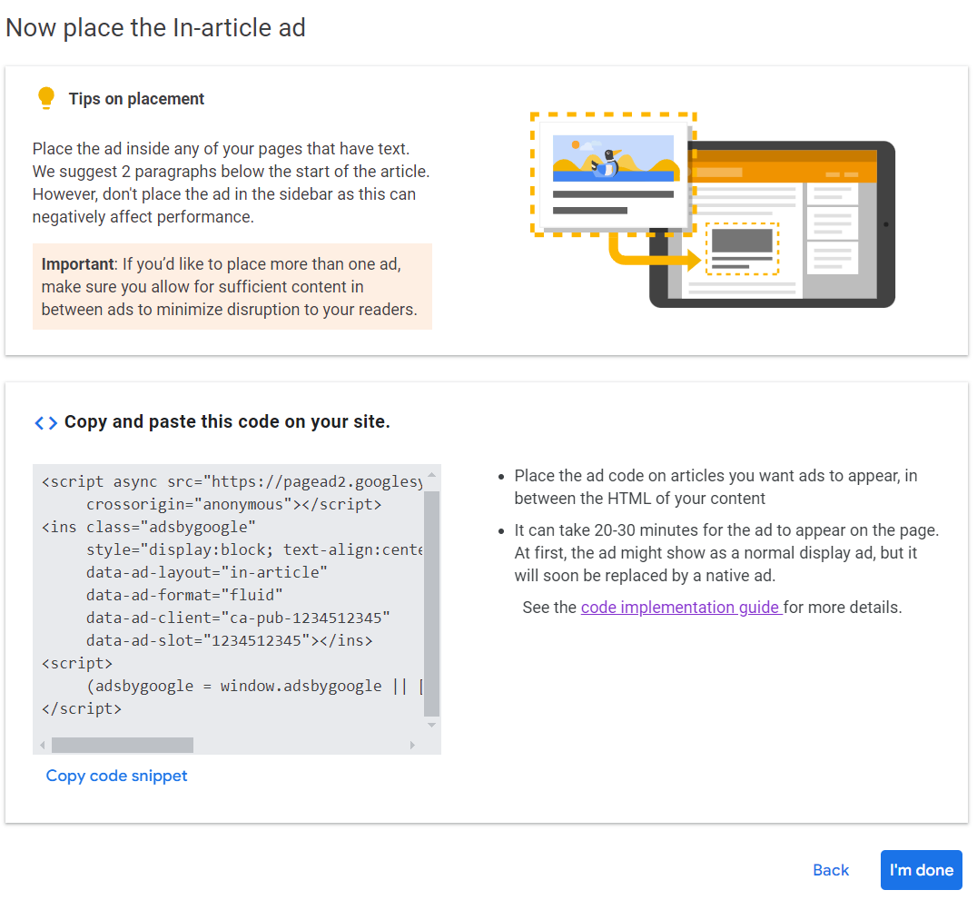The width and height of the screenshot is (977, 900).
Task: Click the data-ad-layout="in-article" line
Action: (207, 572)
